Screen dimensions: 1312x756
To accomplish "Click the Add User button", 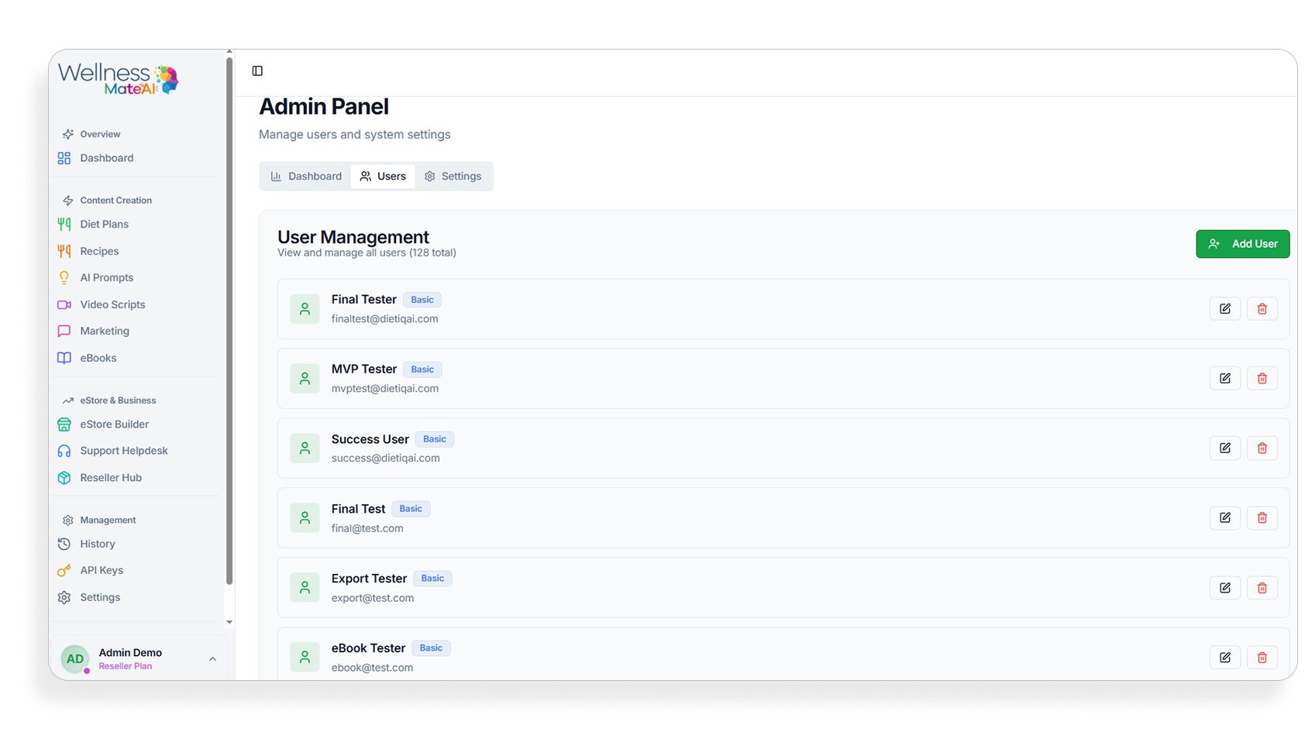I will click(1242, 244).
